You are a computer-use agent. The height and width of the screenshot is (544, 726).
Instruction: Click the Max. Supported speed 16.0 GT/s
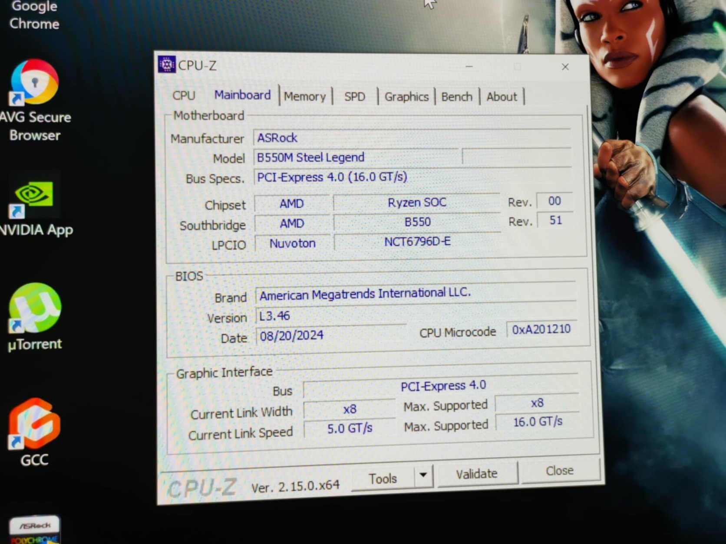[538, 422]
